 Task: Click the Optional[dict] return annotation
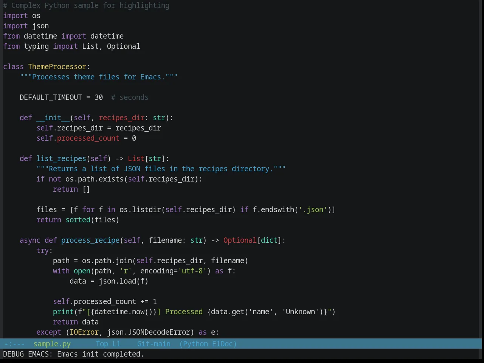[x=252, y=240]
